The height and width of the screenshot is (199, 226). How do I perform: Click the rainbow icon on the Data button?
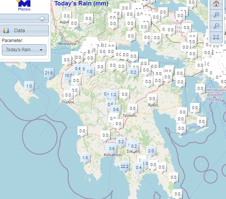coord(6,31)
